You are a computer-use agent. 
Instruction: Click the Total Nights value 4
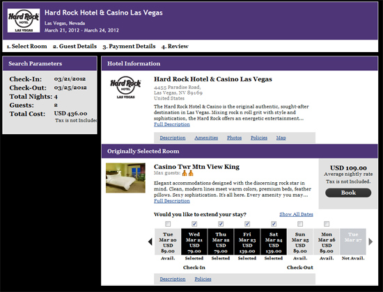click(x=56, y=97)
